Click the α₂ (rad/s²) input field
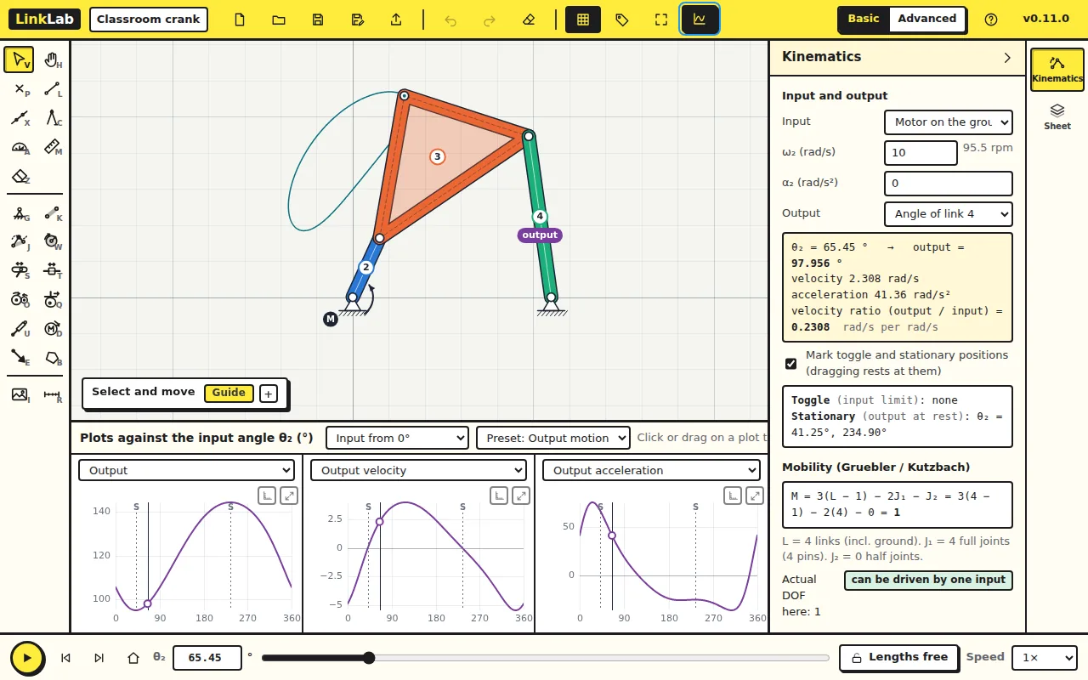The image size is (1088, 680). 949,184
